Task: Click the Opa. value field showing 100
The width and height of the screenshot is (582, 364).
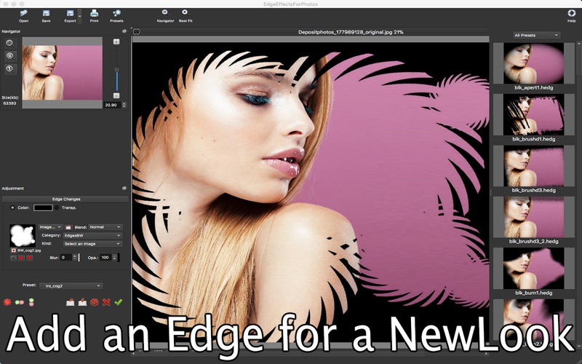Action: coord(105,258)
